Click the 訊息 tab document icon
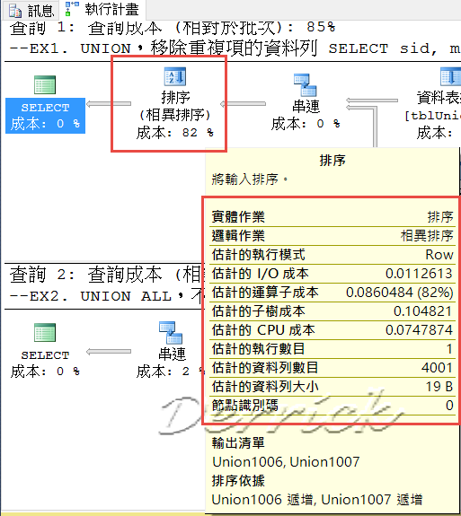The image size is (461, 516). [x=15, y=11]
